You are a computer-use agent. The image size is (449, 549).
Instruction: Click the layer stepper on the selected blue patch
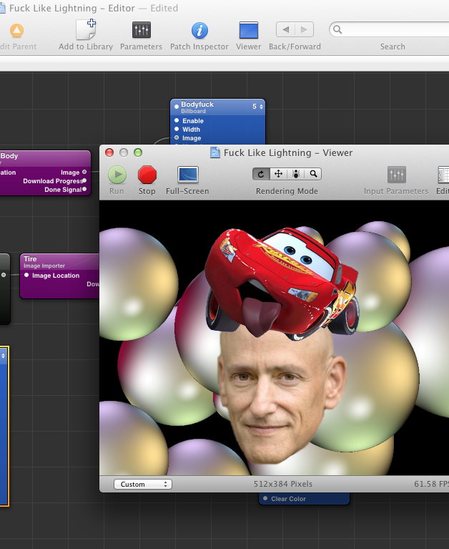pyautogui.click(x=3, y=356)
